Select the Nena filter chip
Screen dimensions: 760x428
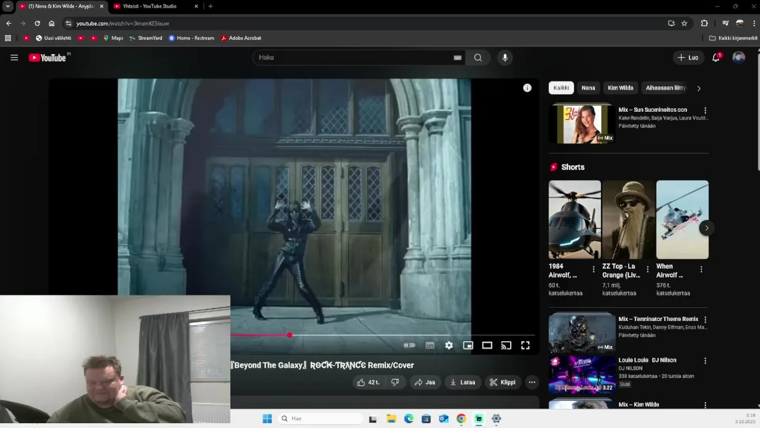(588, 88)
